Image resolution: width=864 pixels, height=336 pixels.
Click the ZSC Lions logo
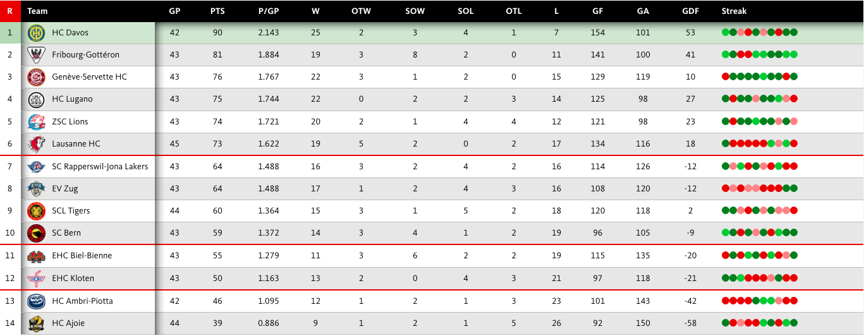click(x=36, y=122)
